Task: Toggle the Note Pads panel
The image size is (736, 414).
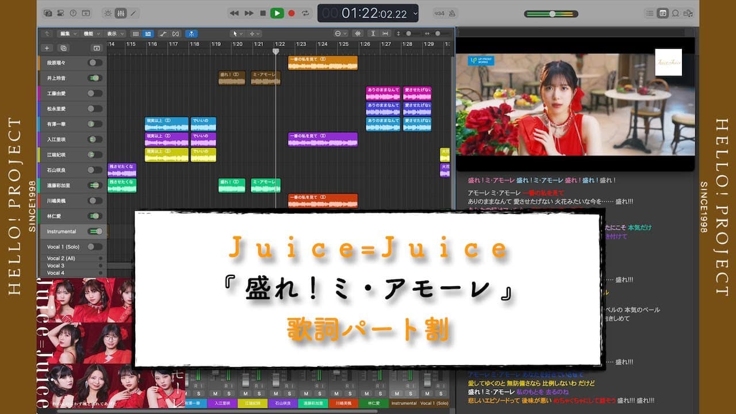Action: coord(662,13)
